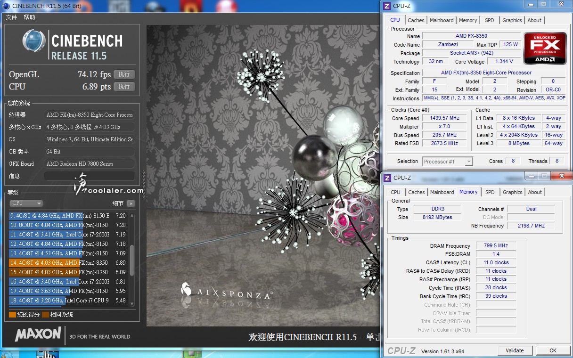Close the lower CPU-Z window
This screenshot has width=573, height=358.
pos(560,176)
